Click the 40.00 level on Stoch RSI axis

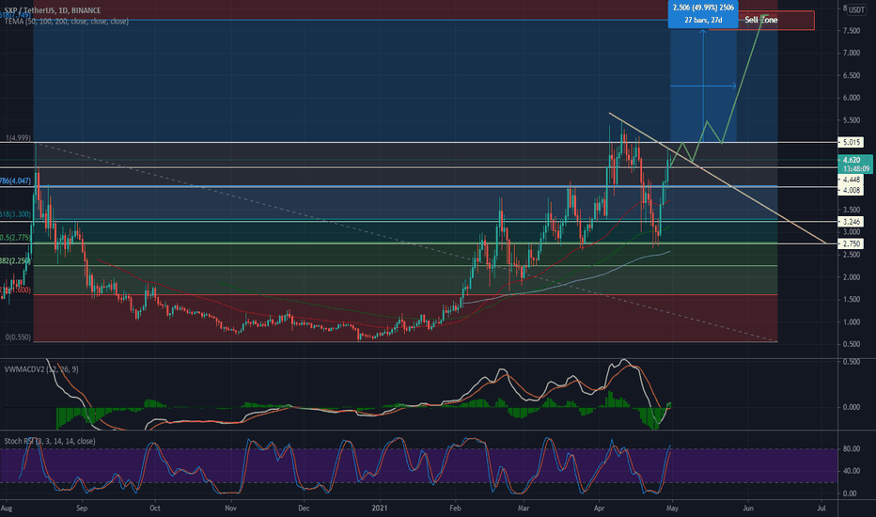coord(851,471)
